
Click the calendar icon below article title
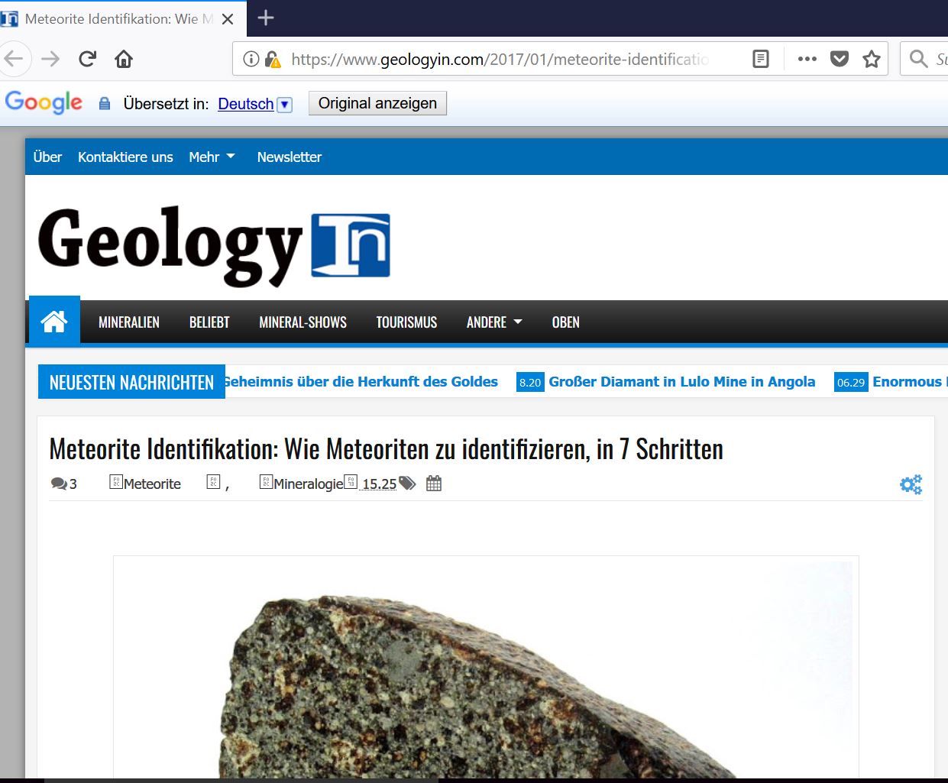434,484
